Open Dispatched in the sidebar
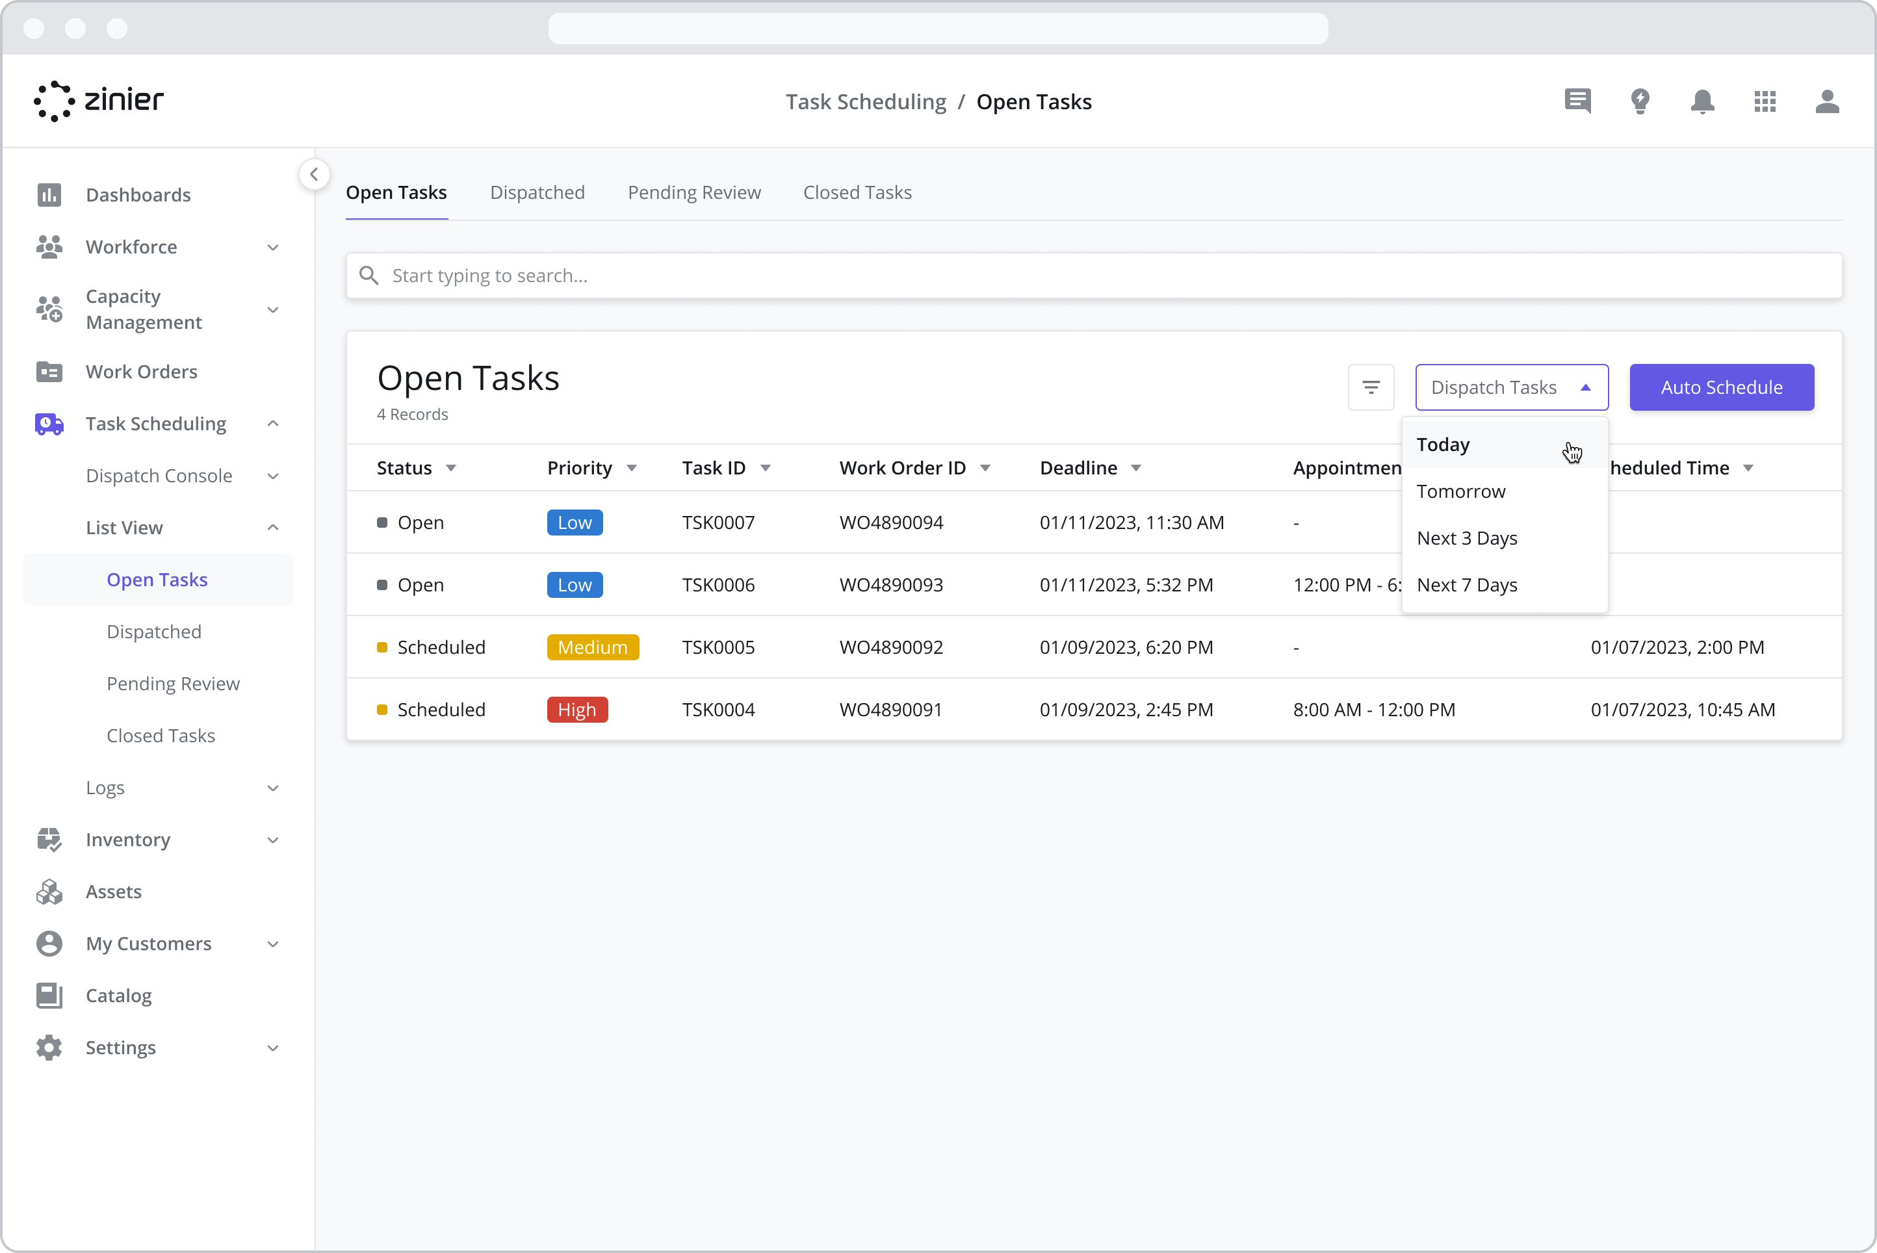Viewport: 1877px width, 1253px height. coord(154,632)
